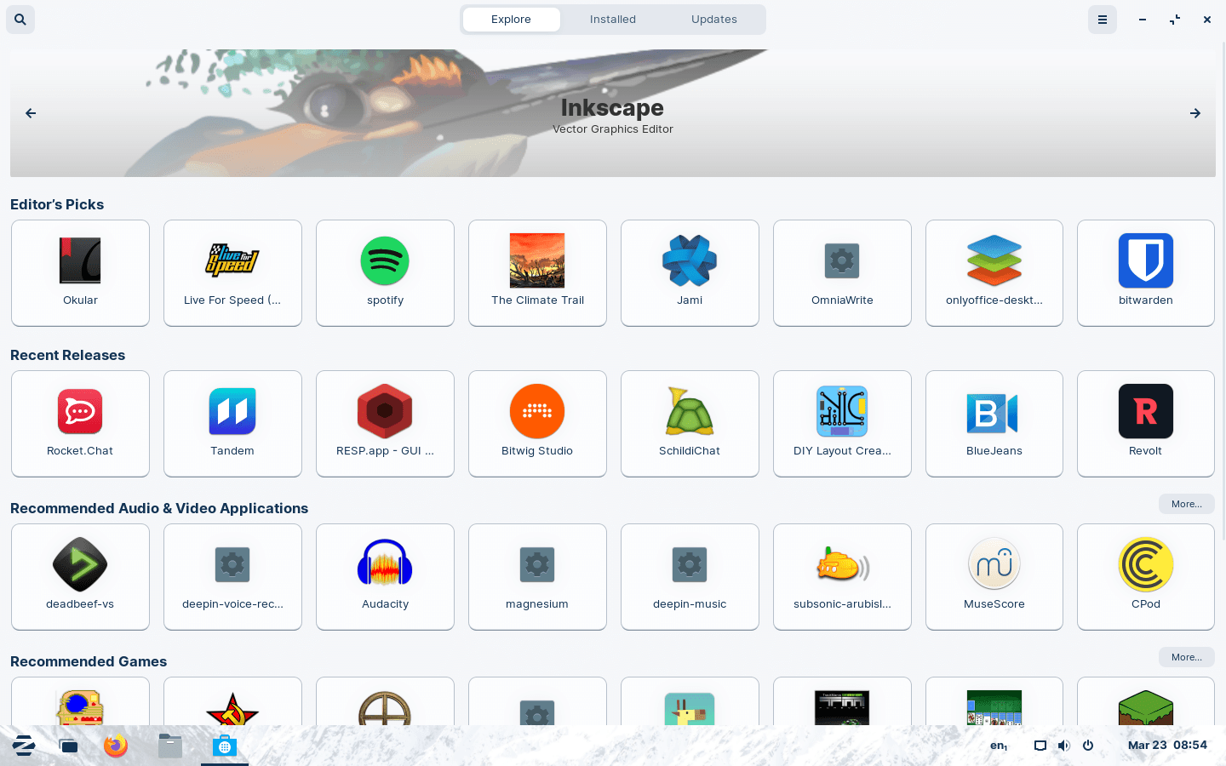
Task: Launch Firefox from the taskbar
Action: click(x=116, y=746)
